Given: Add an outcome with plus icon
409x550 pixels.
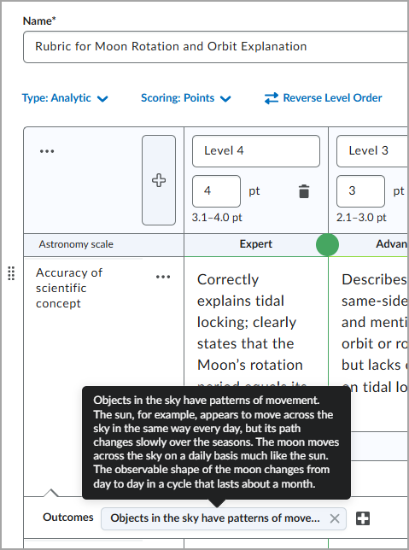Looking at the screenshot, I should coord(363,518).
